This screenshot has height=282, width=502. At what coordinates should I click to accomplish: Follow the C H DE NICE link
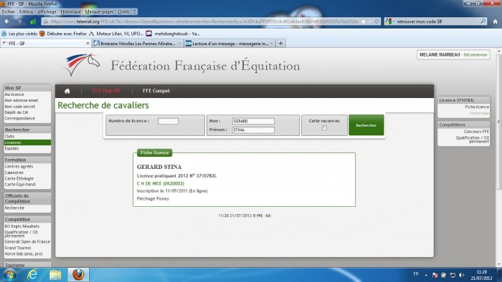pyautogui.click(x=161, y=183)
